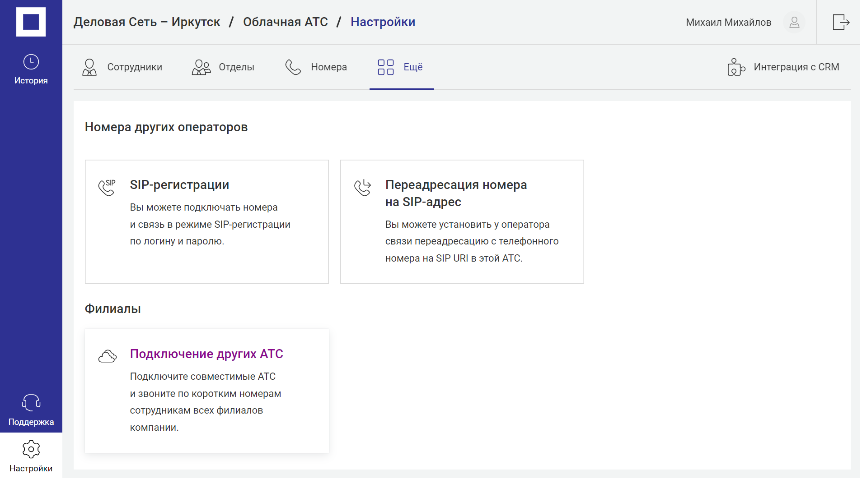Click the Номера phone handset icon
Image resolution: width=862 pixels, height=479 pixels.
click(x=293, y=67)
